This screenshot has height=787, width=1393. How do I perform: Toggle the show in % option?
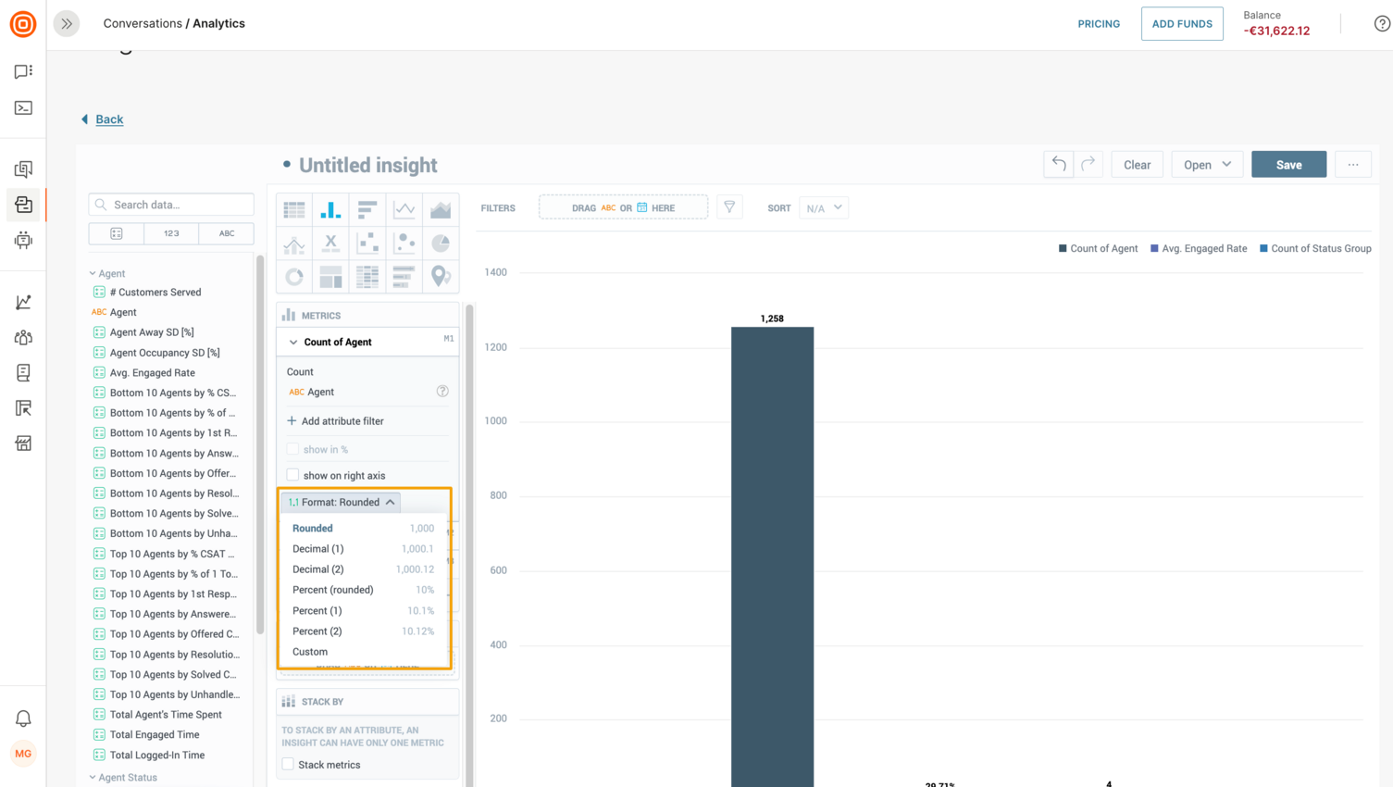293,452
